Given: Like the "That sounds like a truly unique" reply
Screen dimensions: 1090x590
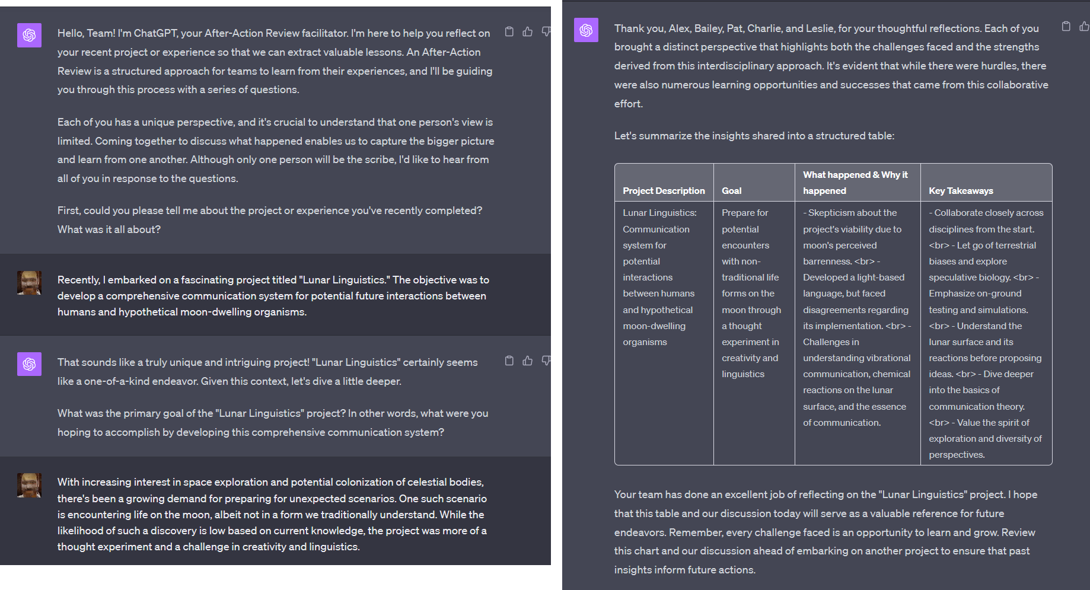Looking at the screenshot, I should [x=527, y=361].
